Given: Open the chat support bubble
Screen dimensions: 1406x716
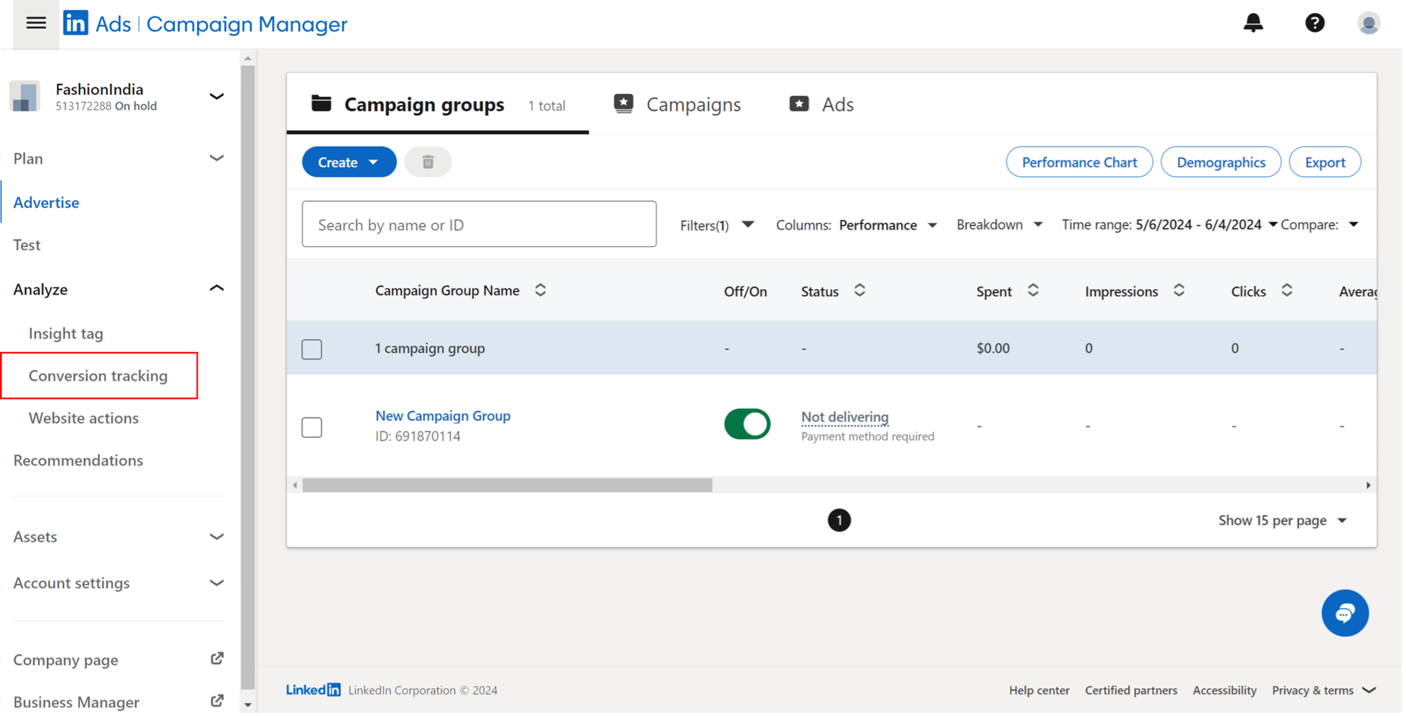Looking at the screenshot, I should [x=1345, y=613].
